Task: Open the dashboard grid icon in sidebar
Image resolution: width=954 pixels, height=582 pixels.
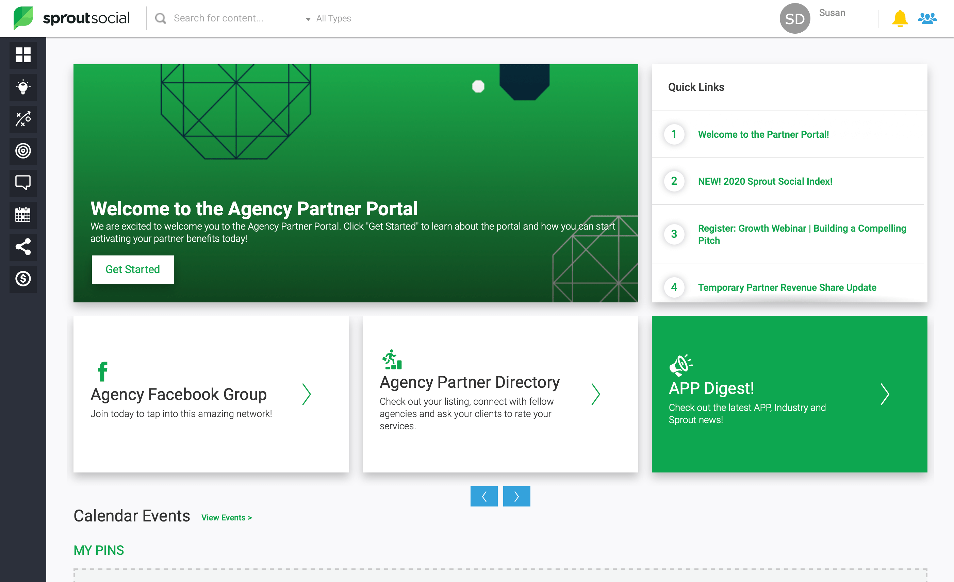Action: [x=23, y=55]
